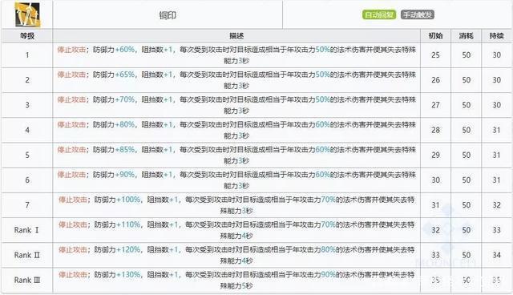
Task: Click duration value 33 in Rank Ⅰ row
Action: click(x=497, y=230)
